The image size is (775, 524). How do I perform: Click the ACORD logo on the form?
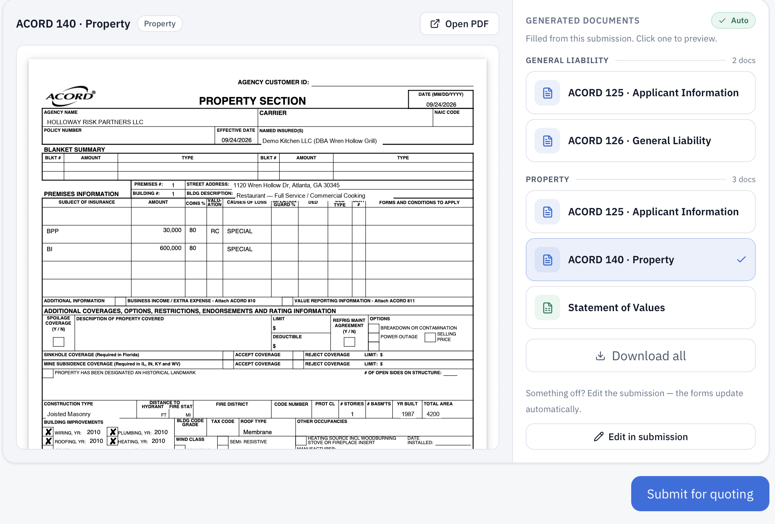(71, 96)
